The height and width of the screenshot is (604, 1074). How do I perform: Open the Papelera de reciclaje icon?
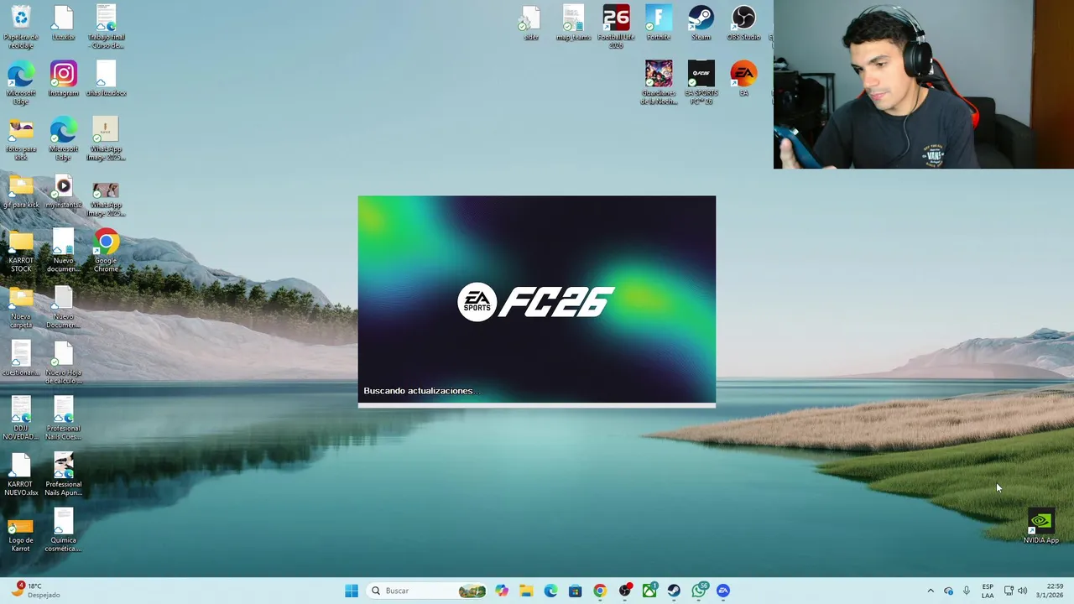pos(21,26)
